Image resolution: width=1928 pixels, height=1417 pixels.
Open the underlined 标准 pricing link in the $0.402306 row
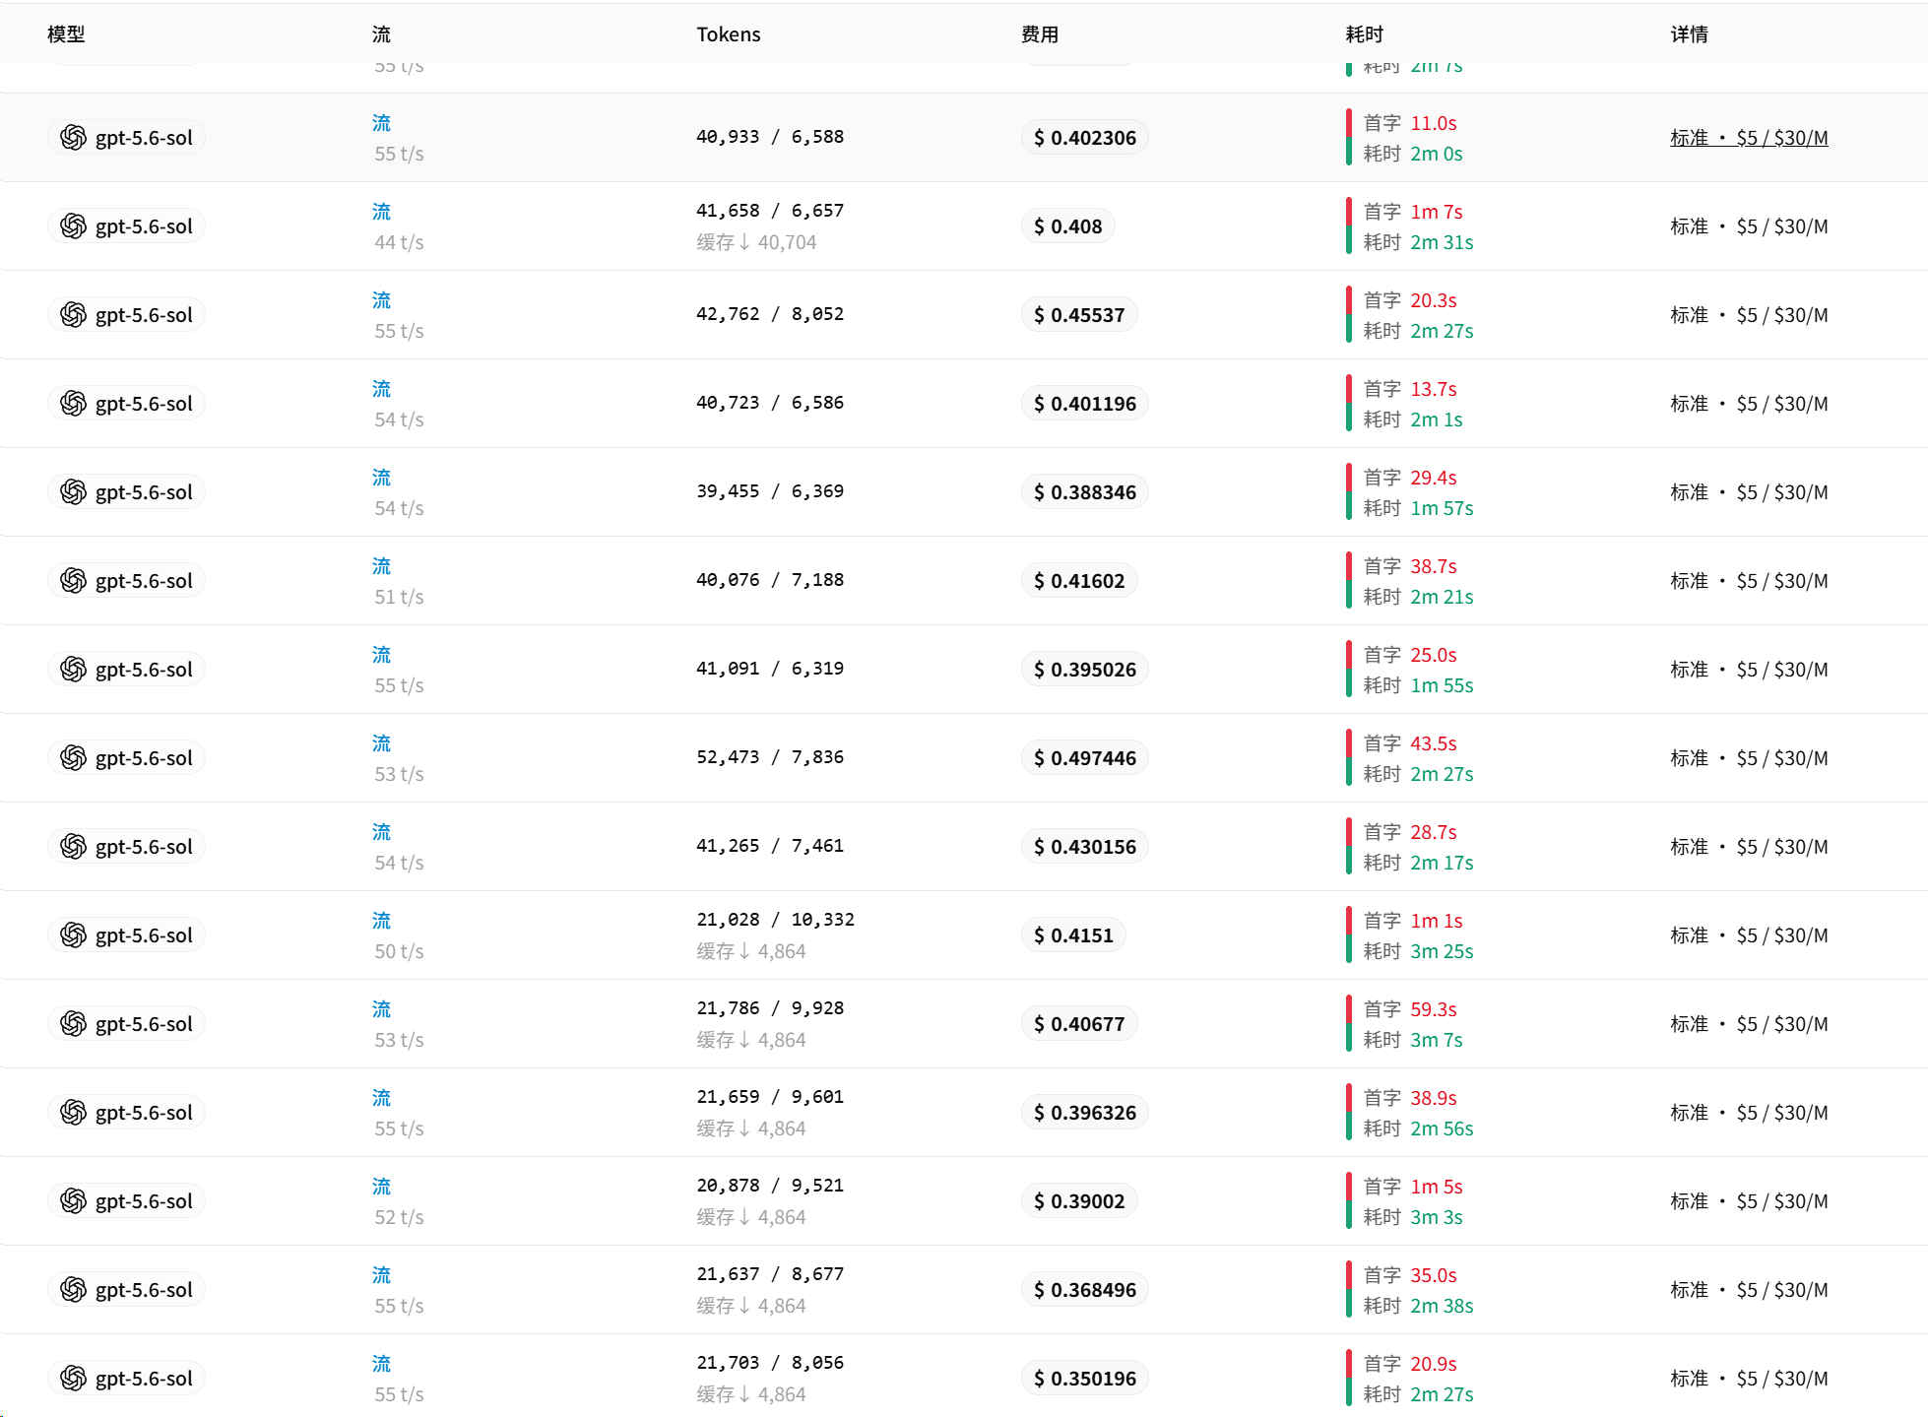pos(1749,138)
